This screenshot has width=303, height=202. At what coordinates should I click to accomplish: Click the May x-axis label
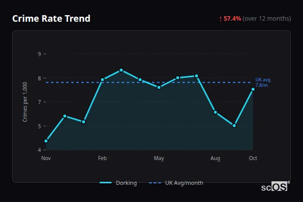(x=159, y=158)
